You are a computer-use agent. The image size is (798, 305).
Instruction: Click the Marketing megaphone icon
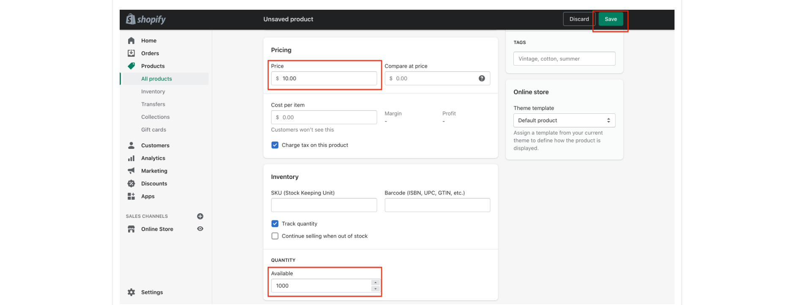tap(131, 171)
